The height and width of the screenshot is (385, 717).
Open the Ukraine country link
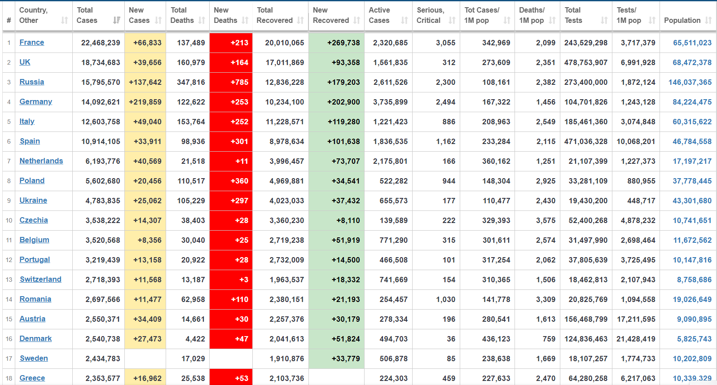[x=33, y=200]
